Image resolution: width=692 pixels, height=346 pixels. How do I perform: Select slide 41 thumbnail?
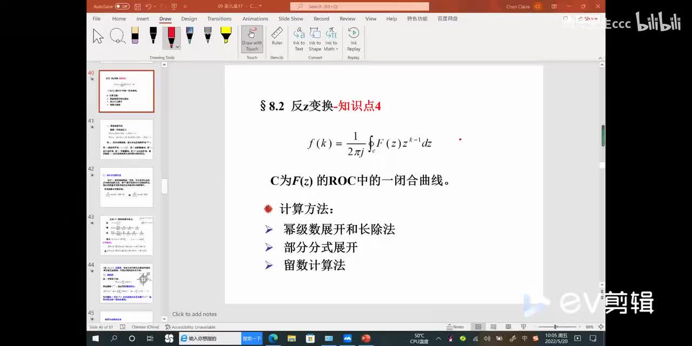click(x=127, y=139)
